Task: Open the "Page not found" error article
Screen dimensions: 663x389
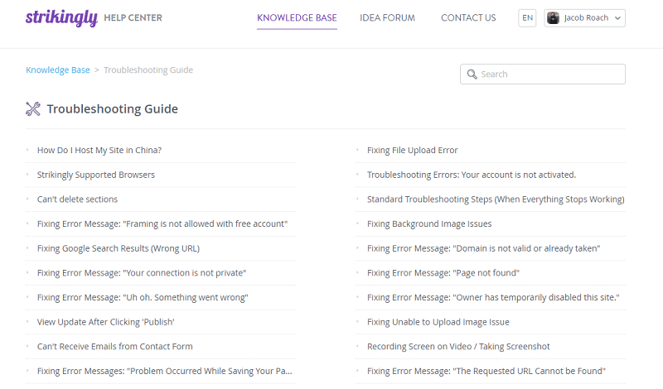Action: tap(443, 273)
